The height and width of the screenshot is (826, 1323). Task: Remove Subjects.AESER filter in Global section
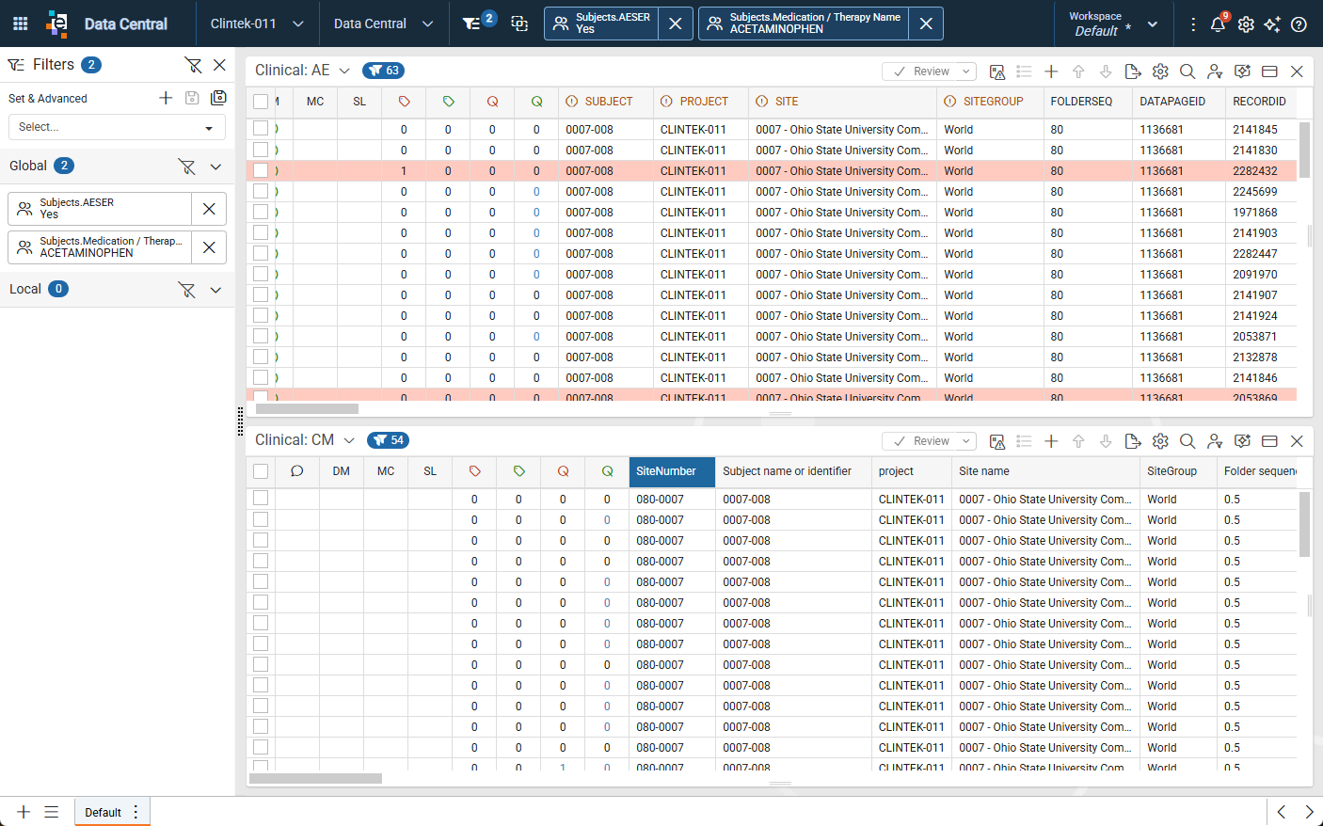tap(209, 209)
